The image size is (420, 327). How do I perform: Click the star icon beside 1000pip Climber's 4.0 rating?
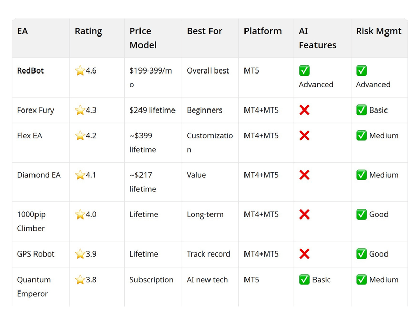[80, 214]
